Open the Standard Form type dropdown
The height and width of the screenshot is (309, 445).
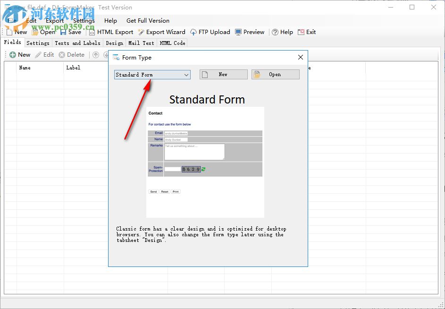(187, 75)
